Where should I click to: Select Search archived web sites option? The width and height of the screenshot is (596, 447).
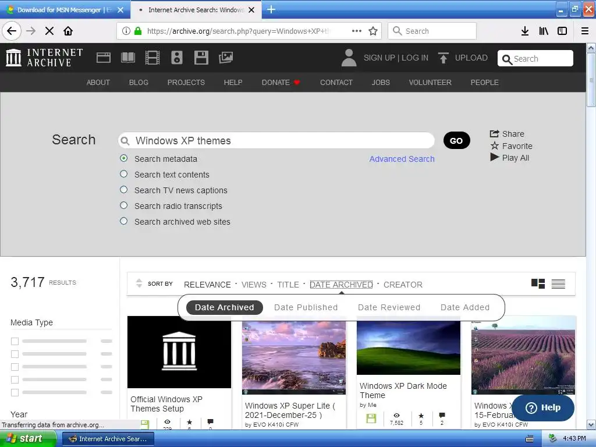pyautogui.click(x=123, y=221)
